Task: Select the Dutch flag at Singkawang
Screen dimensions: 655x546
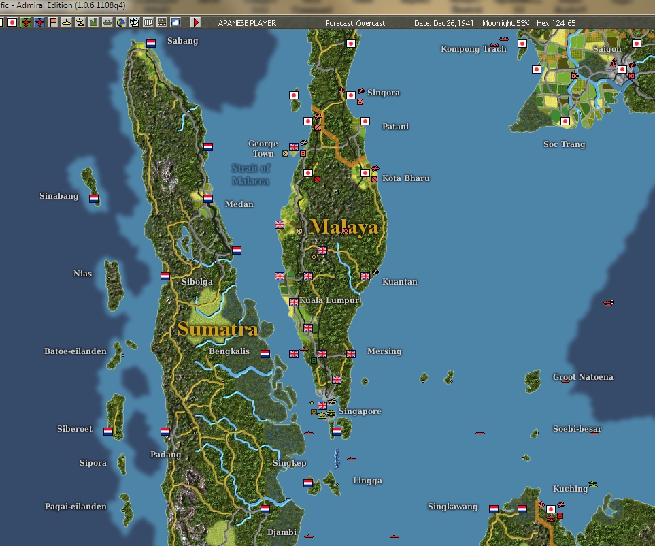Action: click(x=494, y=509)
